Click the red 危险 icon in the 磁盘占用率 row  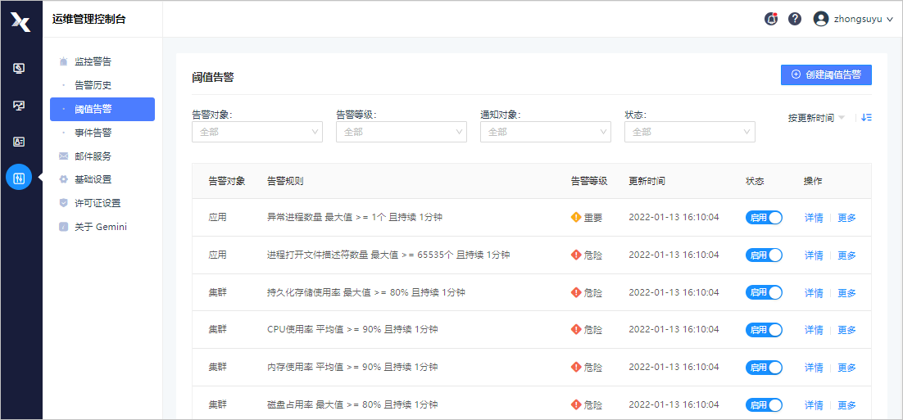pyautogui.click(x=576, y=404)
